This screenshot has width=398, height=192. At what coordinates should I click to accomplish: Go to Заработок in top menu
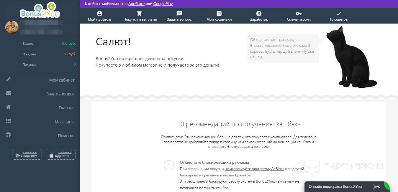tap(259, 19)
